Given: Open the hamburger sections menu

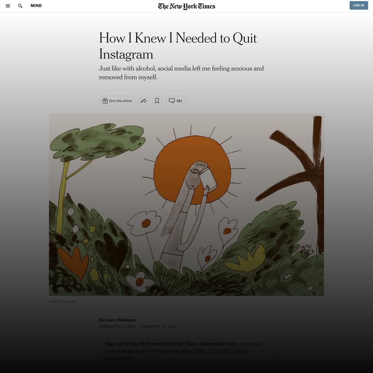Looking at the screenshot, I should click(8, 6).
